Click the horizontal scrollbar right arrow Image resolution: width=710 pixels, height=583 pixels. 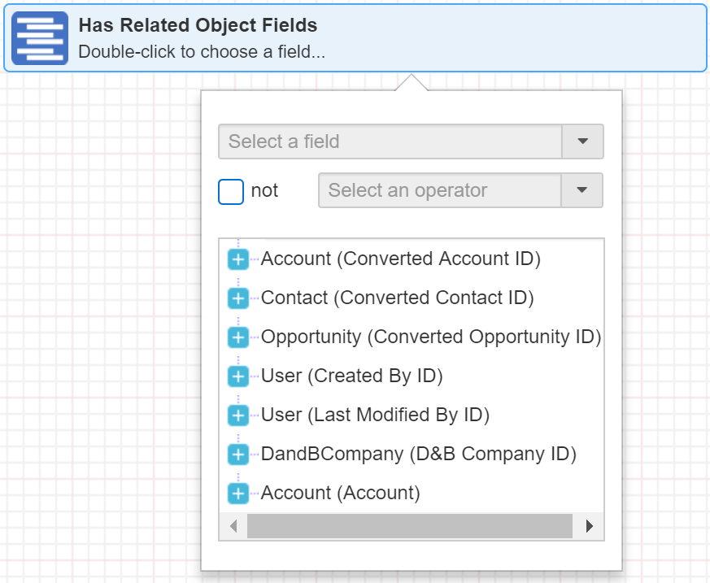[590, 526]
